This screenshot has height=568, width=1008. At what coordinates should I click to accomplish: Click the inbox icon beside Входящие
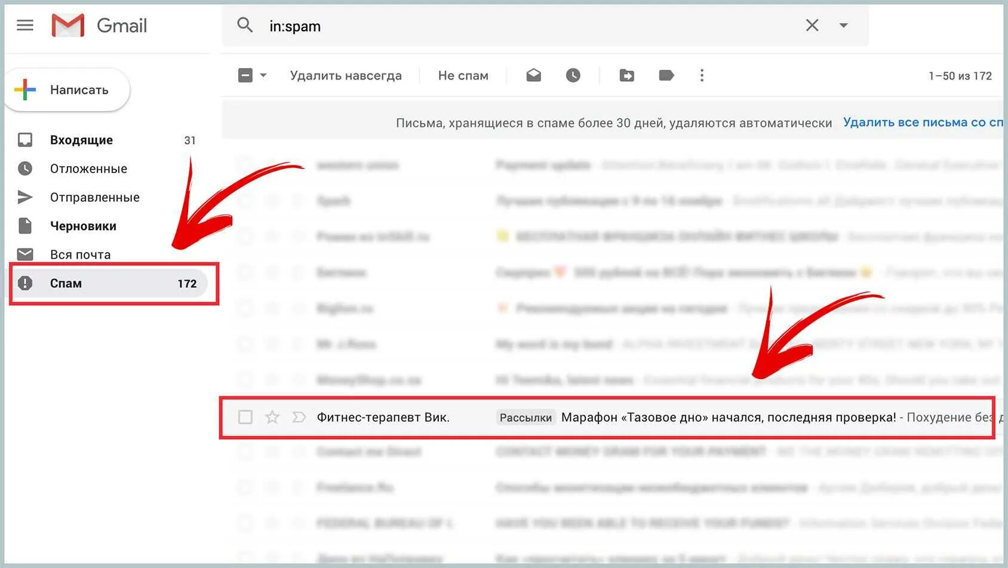click(x=25, y=140)
